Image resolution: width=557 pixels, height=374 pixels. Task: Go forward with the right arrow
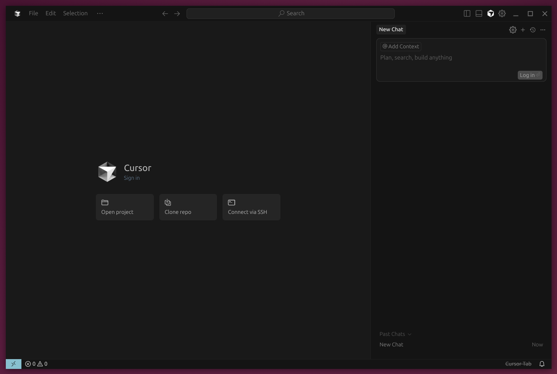pos(177,13)
